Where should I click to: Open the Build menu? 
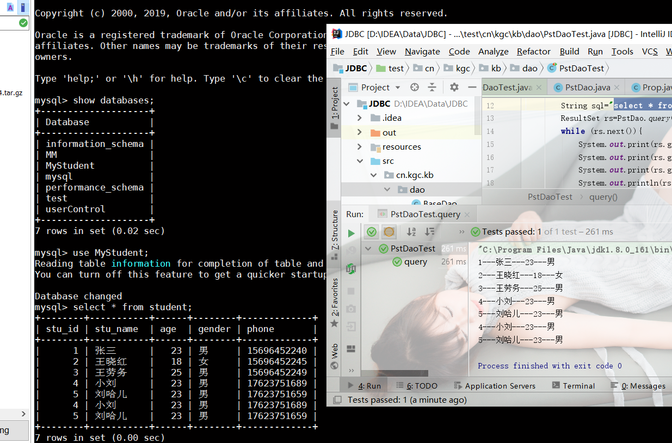click(569, 51)
